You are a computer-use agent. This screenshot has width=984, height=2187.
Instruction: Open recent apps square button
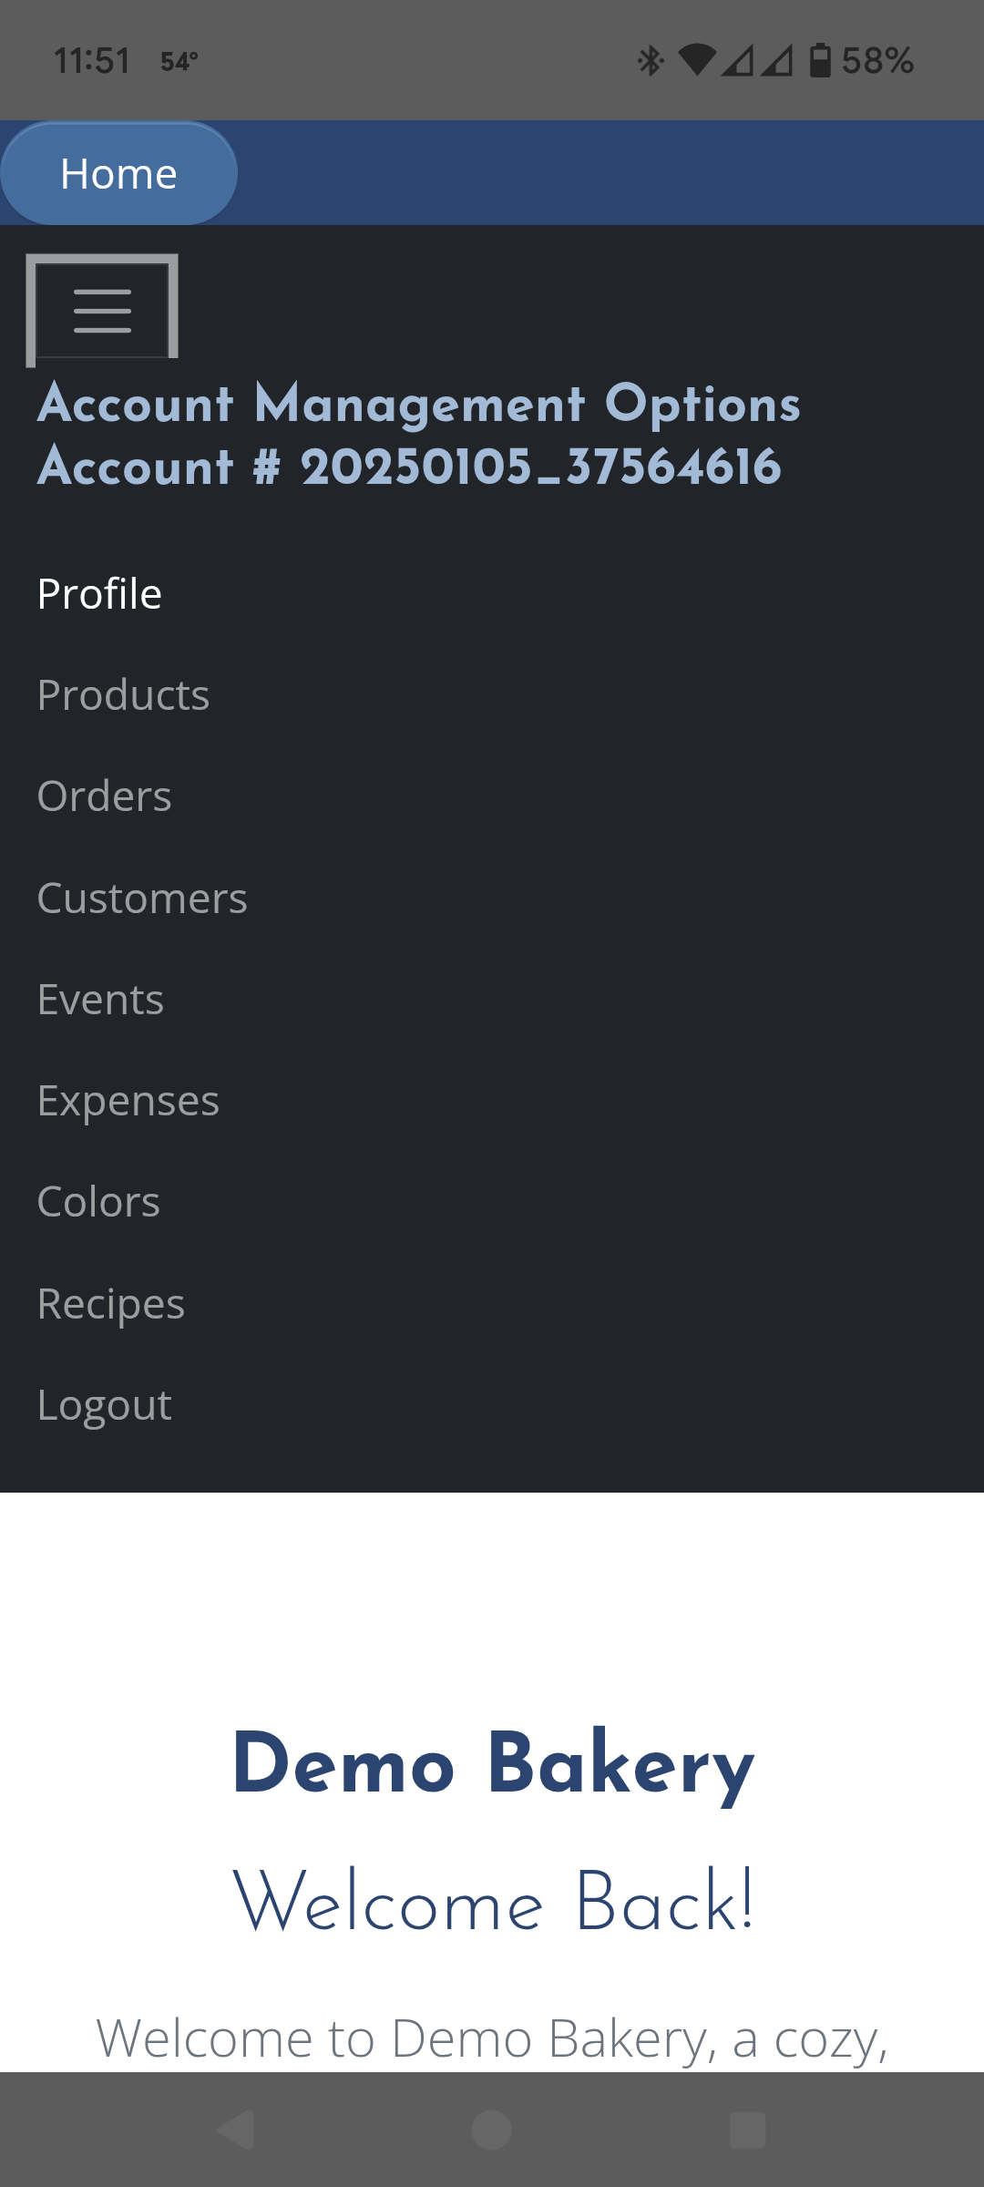pos(748,2130)
